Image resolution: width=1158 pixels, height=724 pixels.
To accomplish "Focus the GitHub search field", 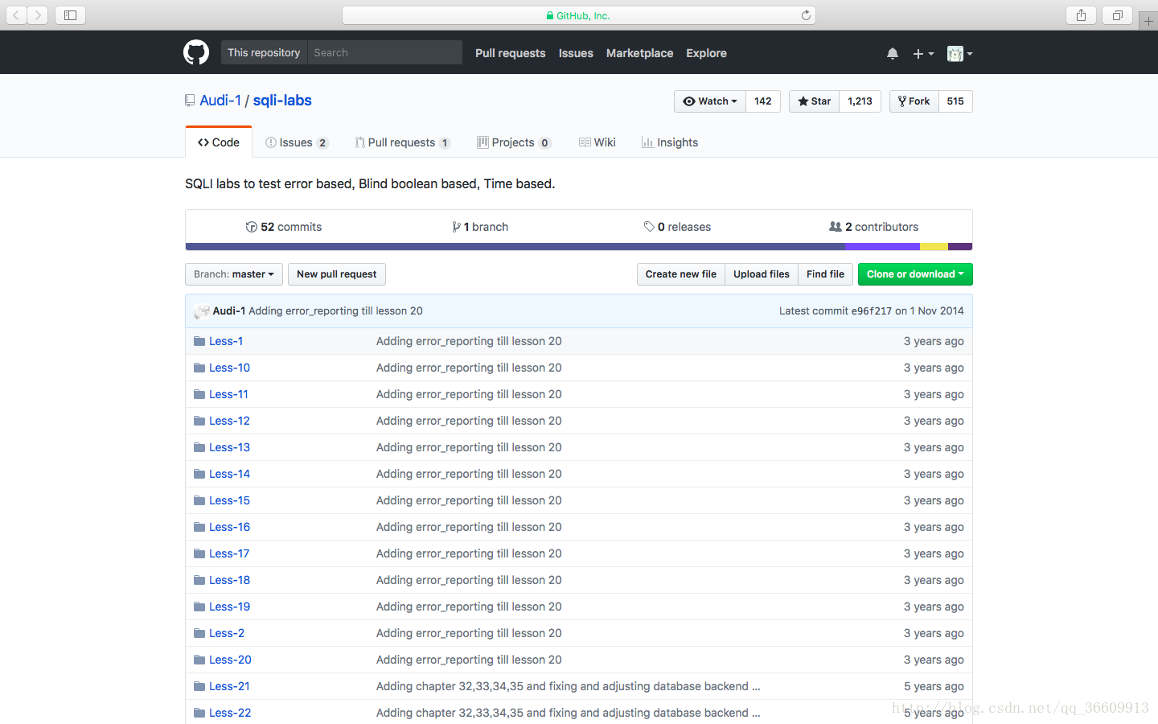I will click(384, 53).
